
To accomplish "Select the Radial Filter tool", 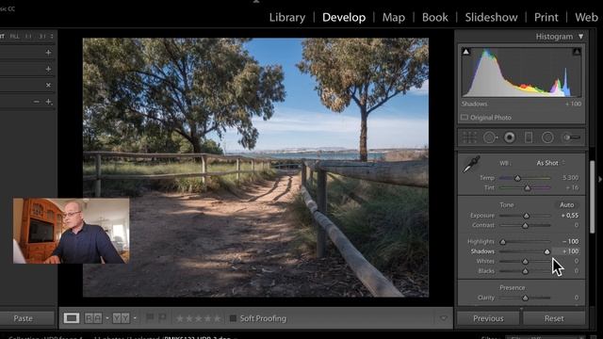I will [x=547, y=137].
